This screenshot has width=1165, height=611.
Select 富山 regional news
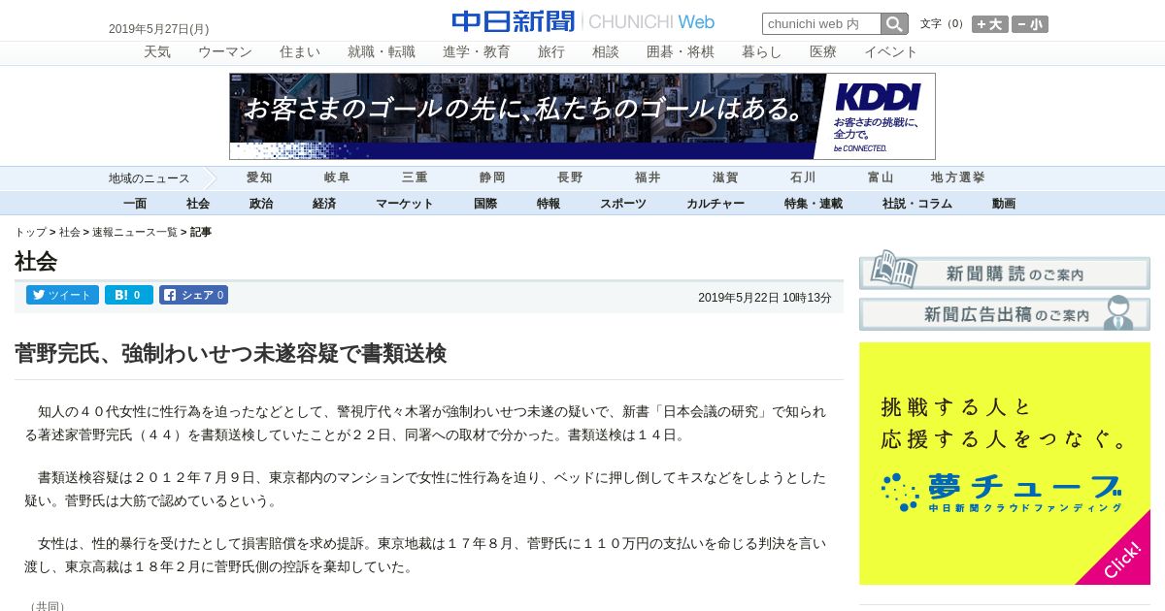point(881,177)
